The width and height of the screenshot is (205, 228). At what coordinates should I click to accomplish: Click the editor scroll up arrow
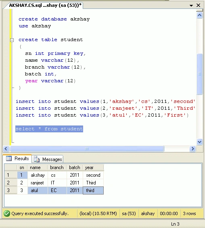point(199,15)
